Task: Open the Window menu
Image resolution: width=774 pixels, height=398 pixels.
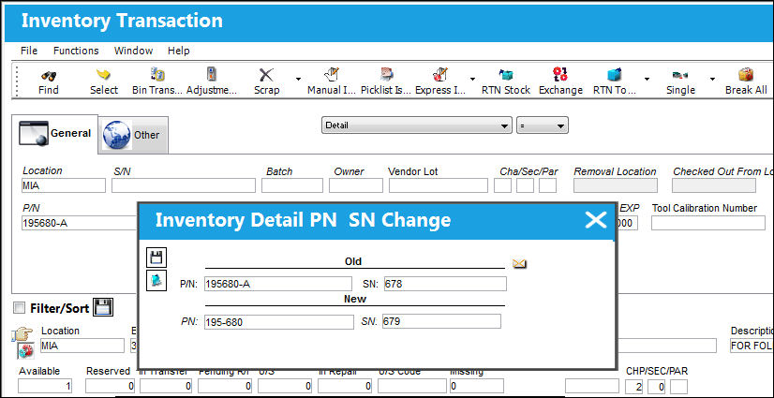Action: coord(133,51)
